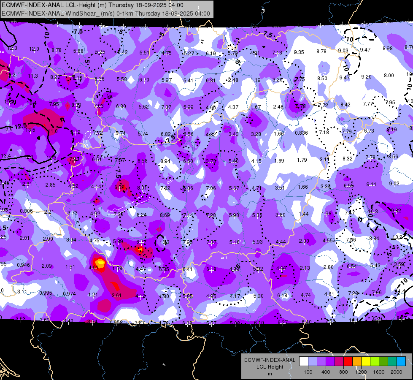413x380 pixels.
Task: Select the teal legend swatch left of 2000
Action: [392, 361]
